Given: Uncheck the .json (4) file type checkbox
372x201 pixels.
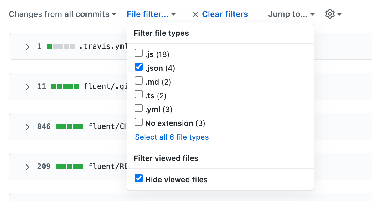Looking at the screenshot, I should tap(138, 66).
